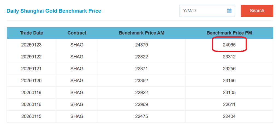Focus the Y/M/D date input field
This screenshot has width=280, height=126.
coord(202,11)
